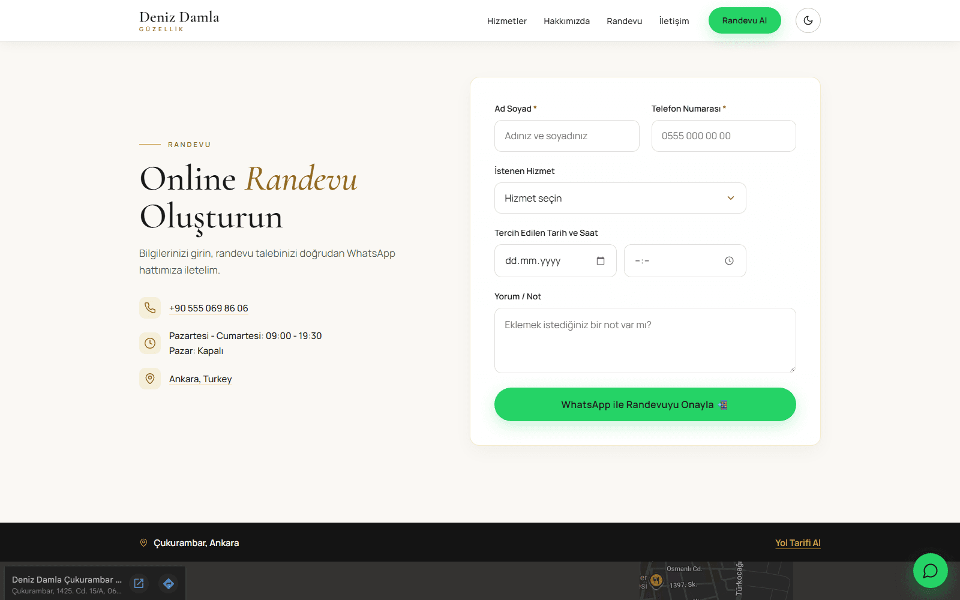Open the İletişim nav link

674,21
